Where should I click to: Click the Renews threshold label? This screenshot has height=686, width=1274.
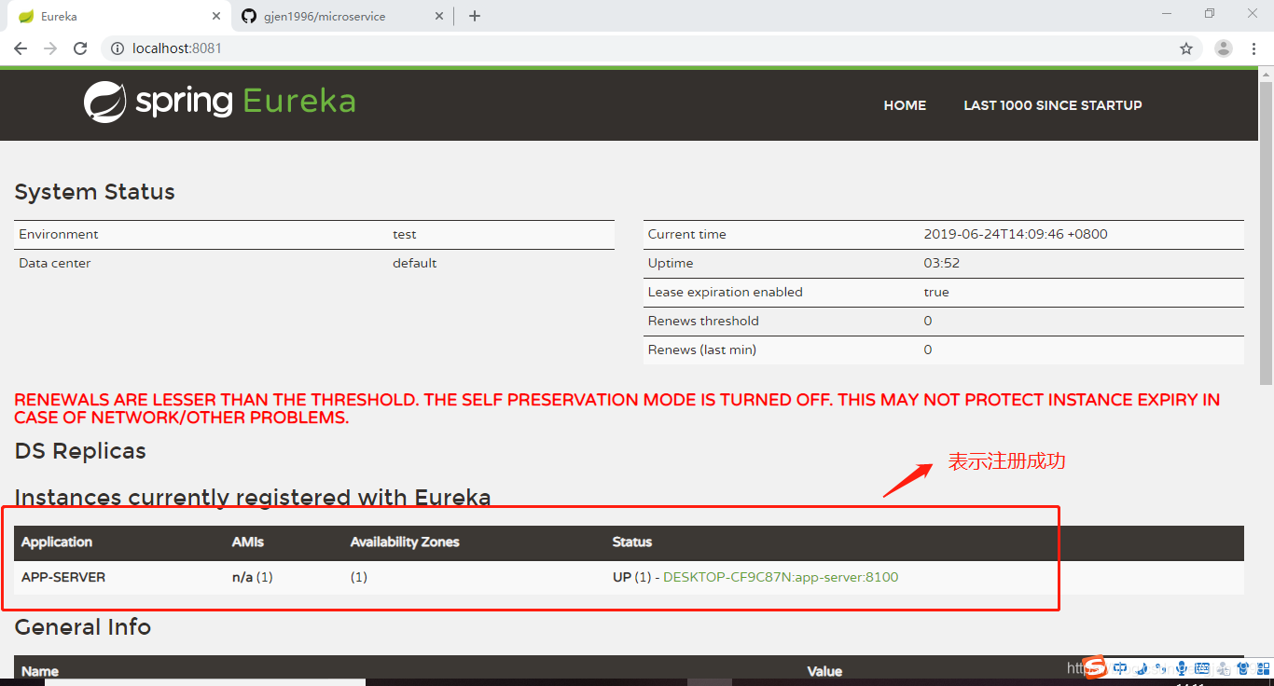(x=703, y=321)
